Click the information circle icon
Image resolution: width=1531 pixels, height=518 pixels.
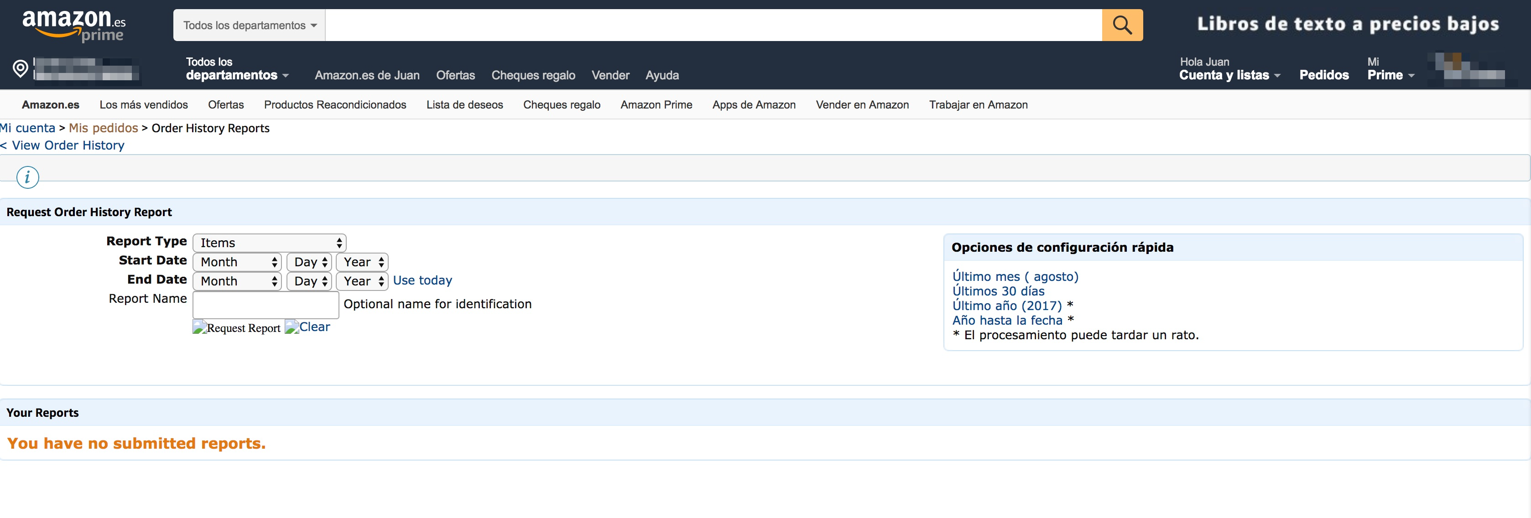pos(26,177)
